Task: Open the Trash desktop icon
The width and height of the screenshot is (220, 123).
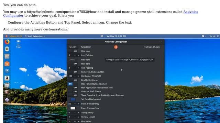Action: coord(18,44)
